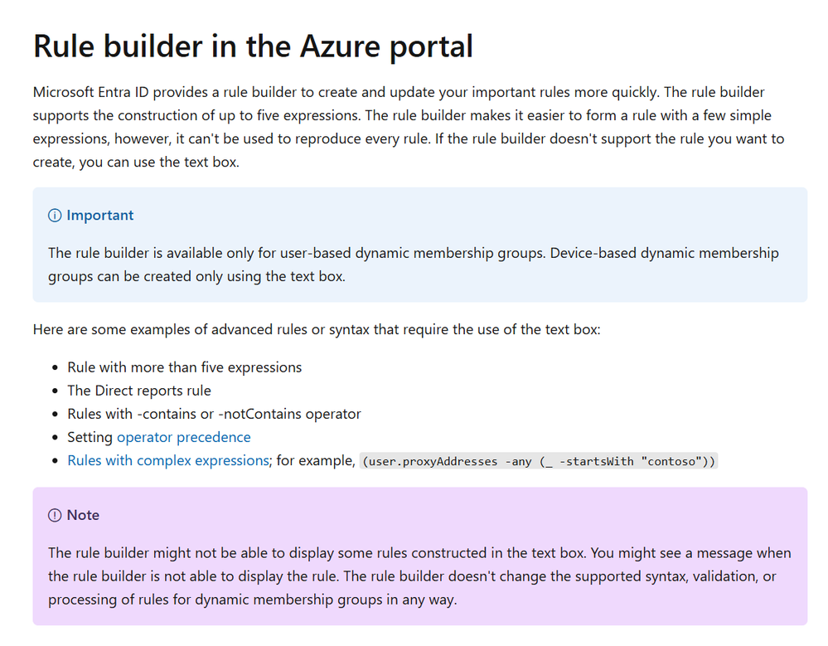This screenshot has height=646, width=828.
Task: Click the proxyAddresses inline code example
Action: click(x=539, y=461)
